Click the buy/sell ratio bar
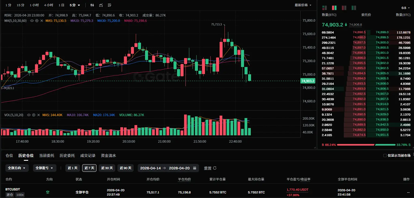The width and height of the screenshot is (414, 198). pos(366,145)
